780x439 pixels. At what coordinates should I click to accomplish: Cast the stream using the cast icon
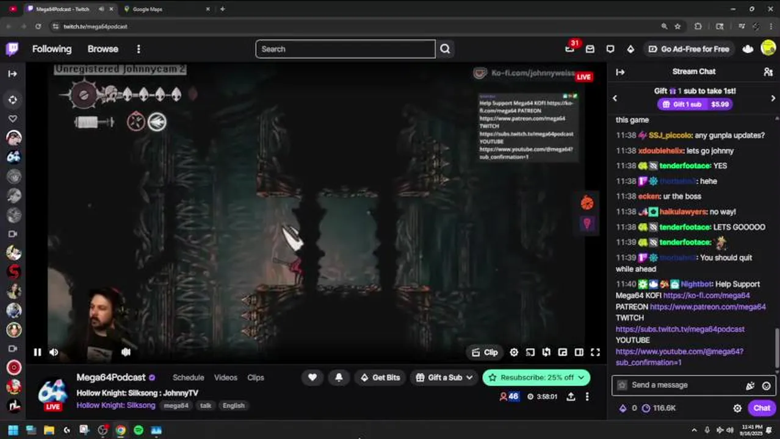click(x=530, y=352)
